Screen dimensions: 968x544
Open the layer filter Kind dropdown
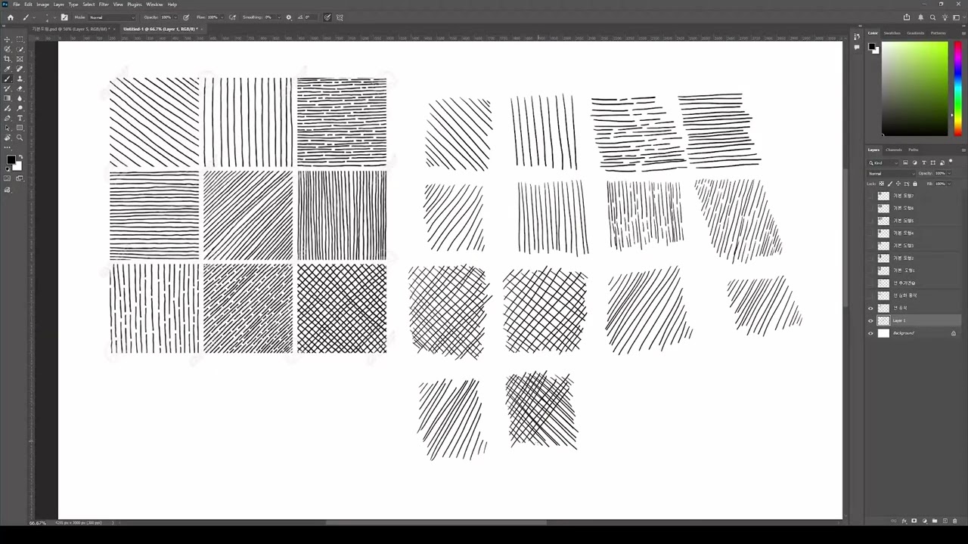click(883, 162)
